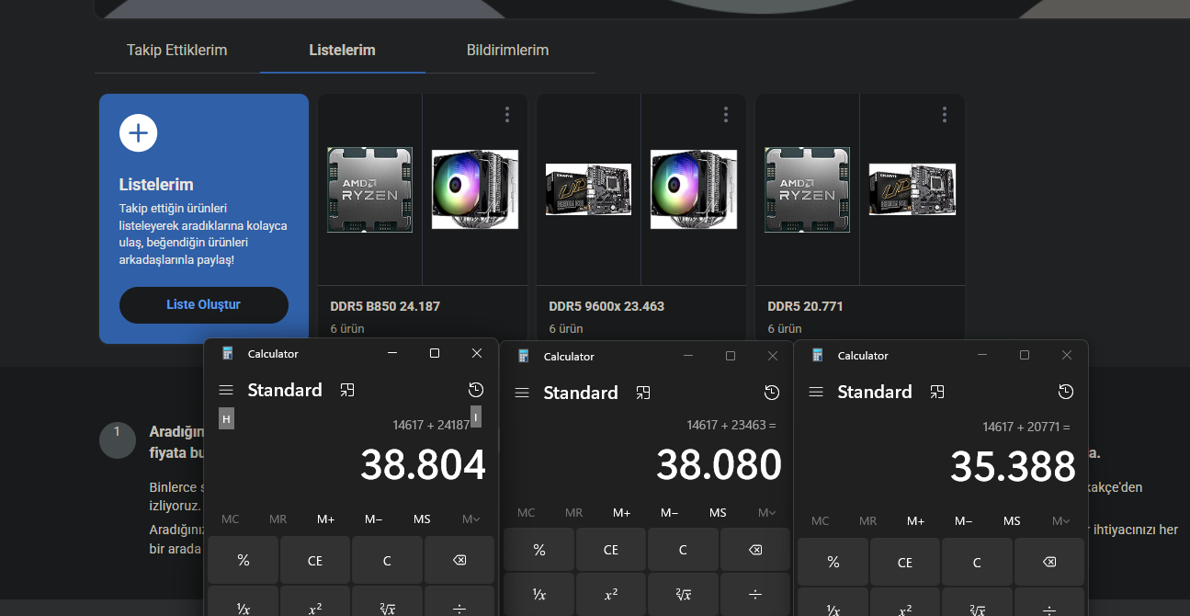The width and height of the screenshot is (1190, 616).
Task: Select the Listelerim tab
Action: pos(342,50)
